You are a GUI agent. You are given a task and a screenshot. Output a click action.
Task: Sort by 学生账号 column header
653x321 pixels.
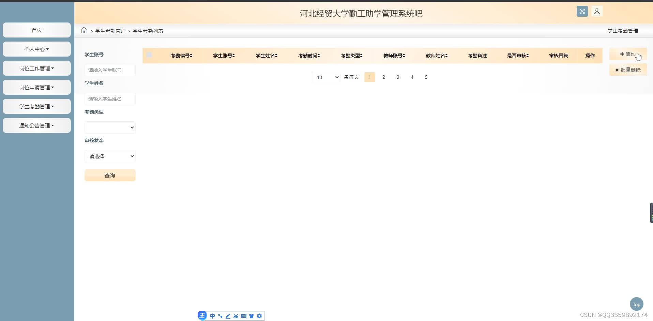(x=224, y=56)
